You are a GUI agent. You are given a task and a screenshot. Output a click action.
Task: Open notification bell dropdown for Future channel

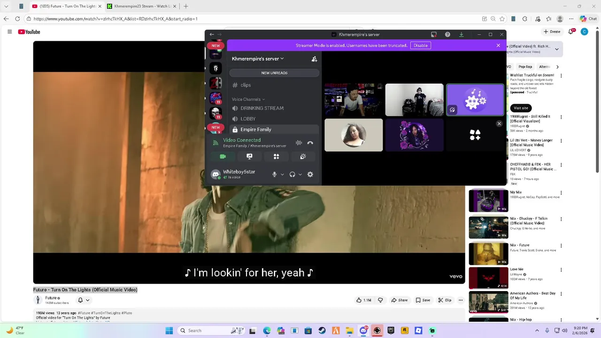coord(84,300)
